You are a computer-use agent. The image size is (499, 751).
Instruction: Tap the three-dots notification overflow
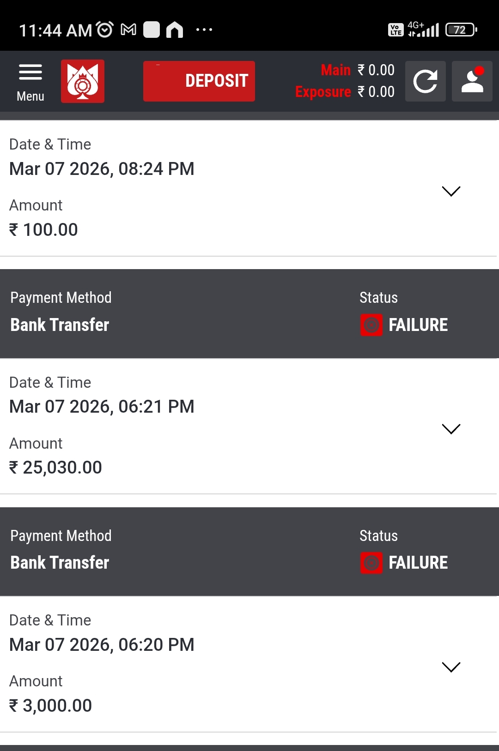click(204, 30)
